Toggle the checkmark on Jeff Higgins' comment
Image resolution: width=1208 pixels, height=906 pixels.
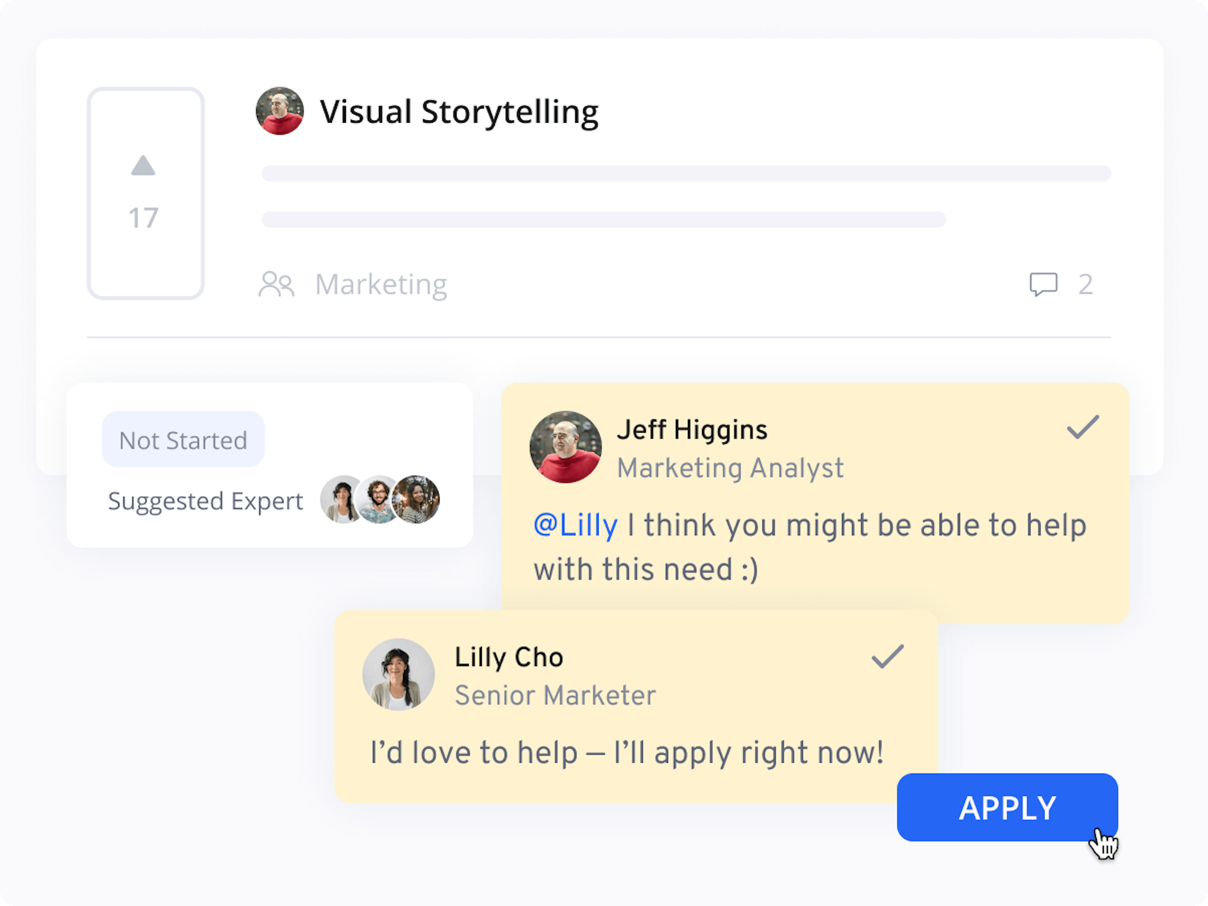click(1082, 427)
